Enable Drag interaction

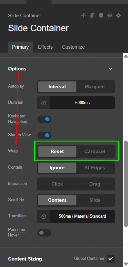coord(95,184)
